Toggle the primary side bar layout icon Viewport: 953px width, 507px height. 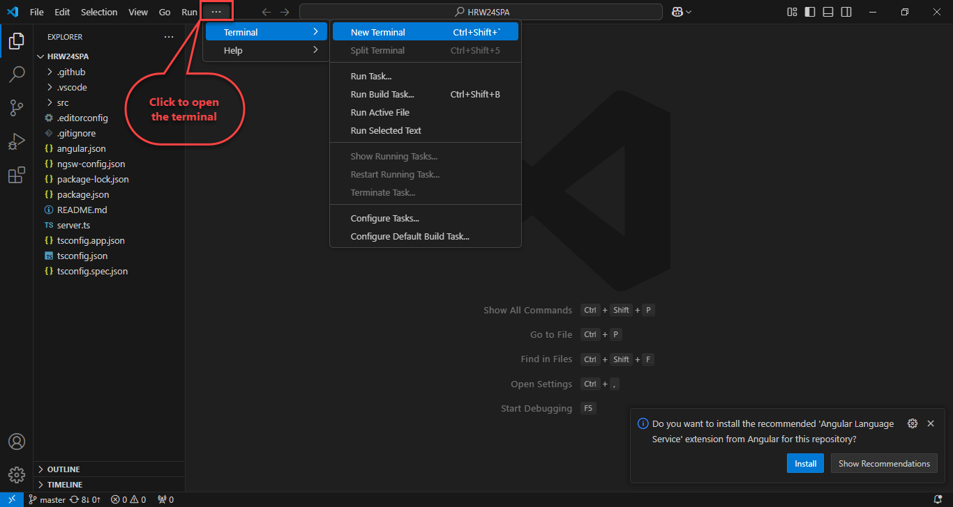tap(810, 12)
